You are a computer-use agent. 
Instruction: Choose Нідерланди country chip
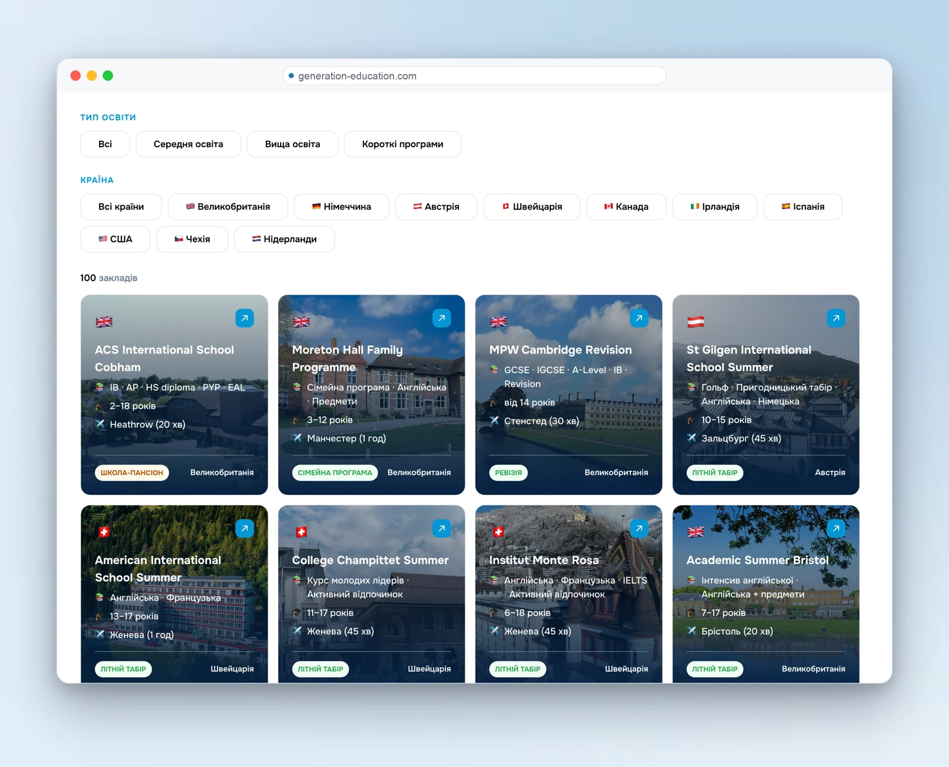click(x=284, y=239)
